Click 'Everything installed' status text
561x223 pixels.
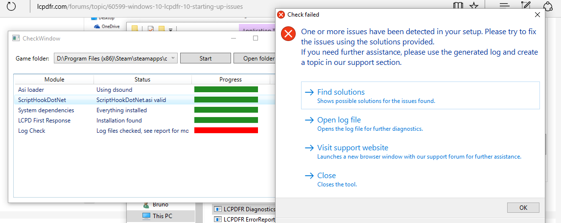(x=121, y=110)
